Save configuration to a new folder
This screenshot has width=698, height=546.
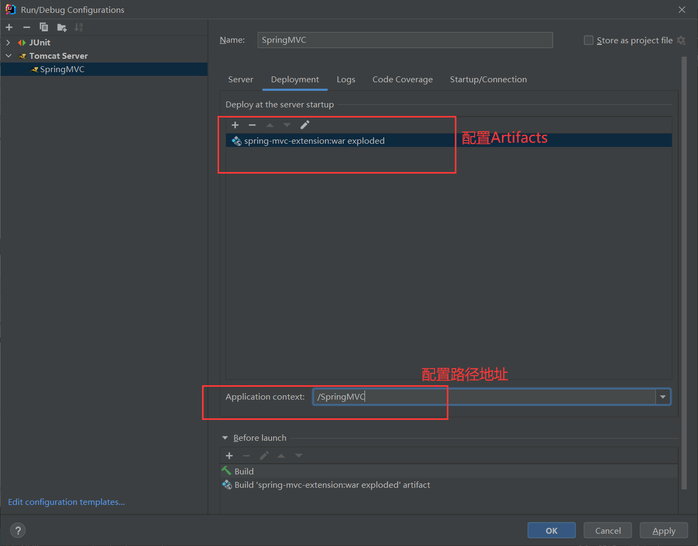tap(61, 27)
